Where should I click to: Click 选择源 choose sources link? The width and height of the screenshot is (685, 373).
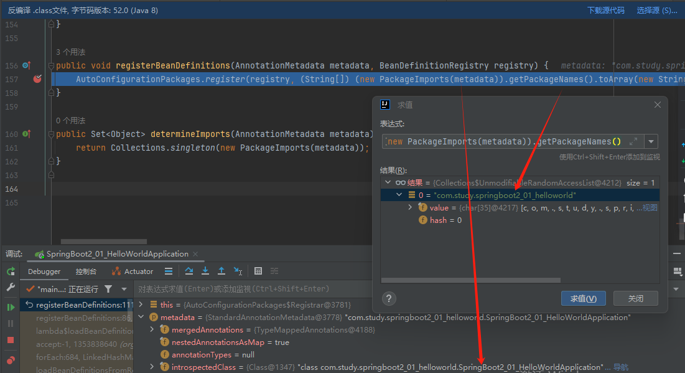click(656, 10)
